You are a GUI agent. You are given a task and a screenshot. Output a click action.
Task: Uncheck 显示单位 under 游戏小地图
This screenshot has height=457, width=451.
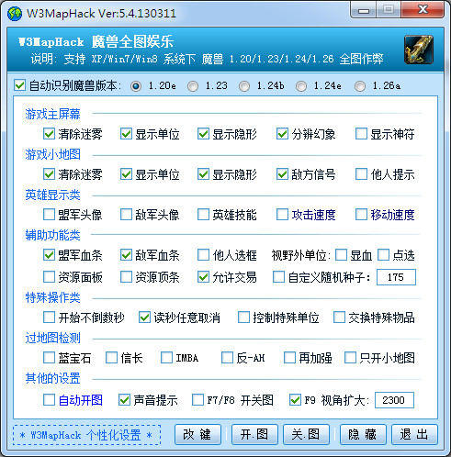[x=126, y=174]
